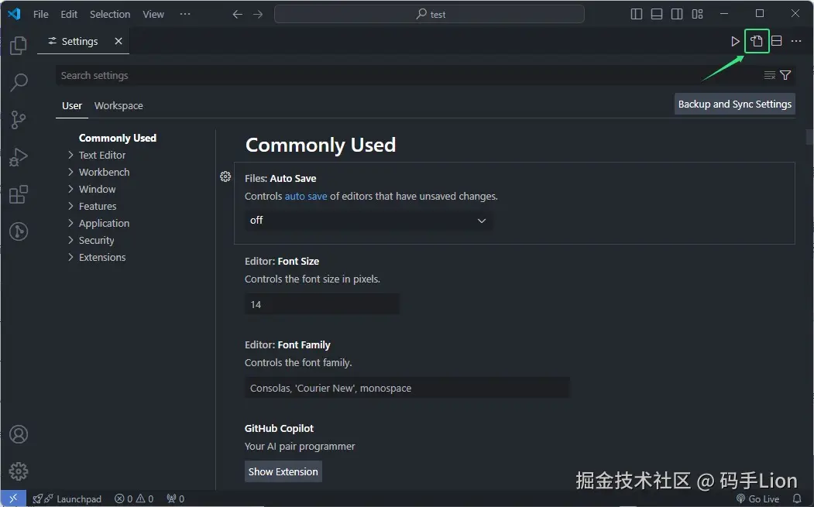
Task: Select the Settings editor tab
Action: click(x=83, y=41)
